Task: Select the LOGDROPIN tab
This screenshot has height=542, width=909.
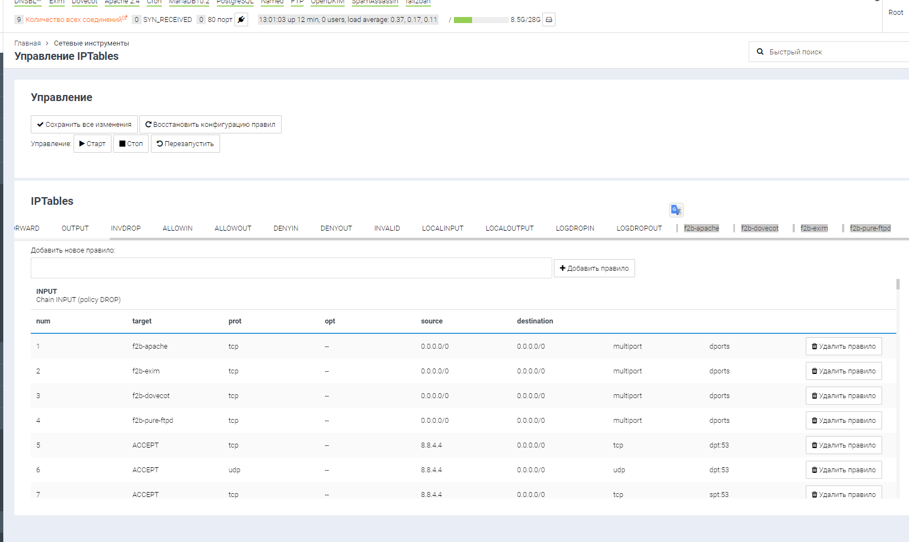Action: coord(575,228)
